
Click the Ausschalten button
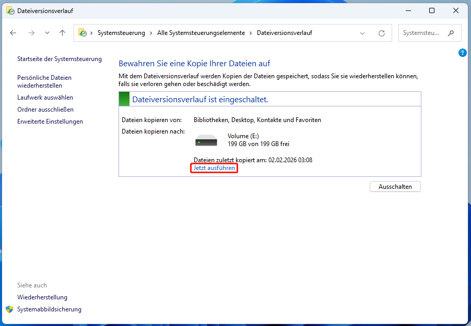click(395, 186)
